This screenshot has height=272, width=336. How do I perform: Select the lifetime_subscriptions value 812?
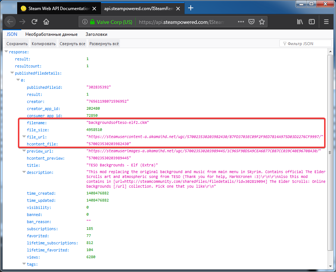click(90, 243)
